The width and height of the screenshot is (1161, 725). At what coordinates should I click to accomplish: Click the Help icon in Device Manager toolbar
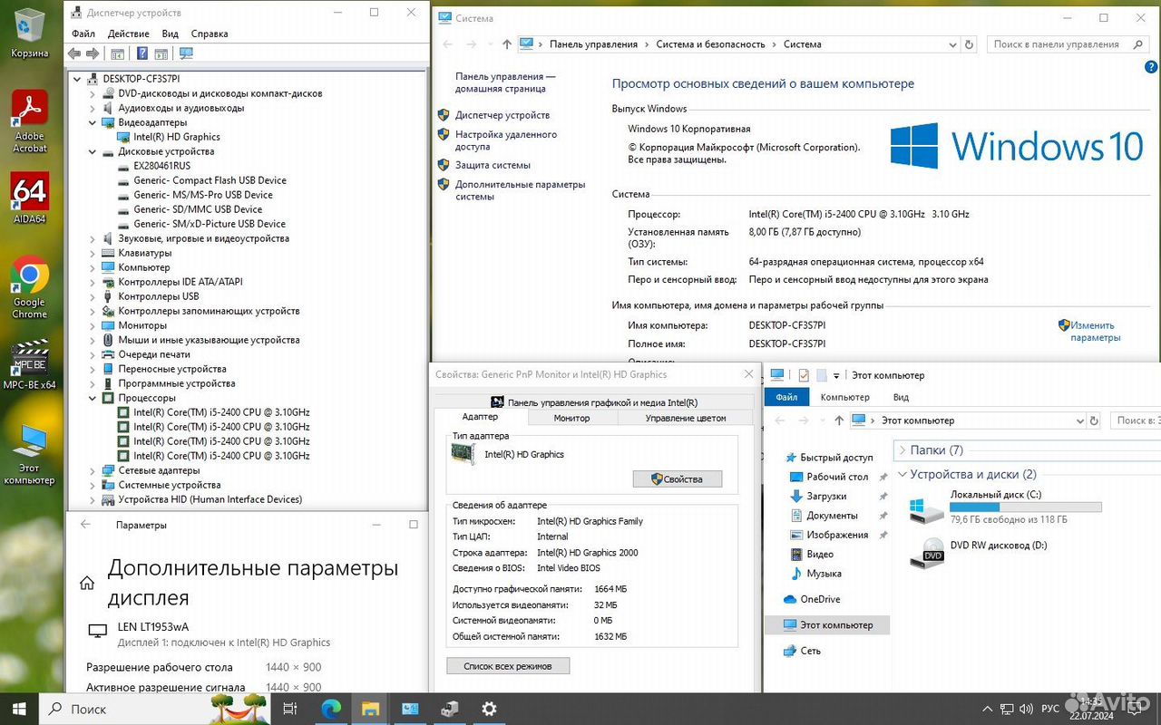141,53
